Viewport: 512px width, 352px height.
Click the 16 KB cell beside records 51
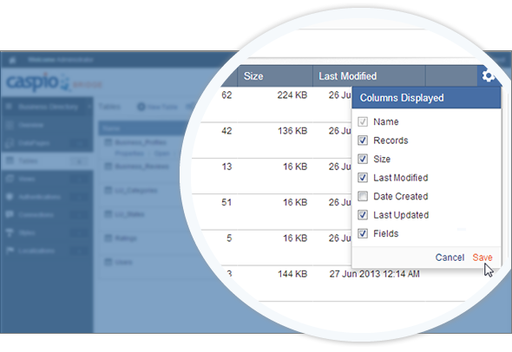tap(295, 202)
